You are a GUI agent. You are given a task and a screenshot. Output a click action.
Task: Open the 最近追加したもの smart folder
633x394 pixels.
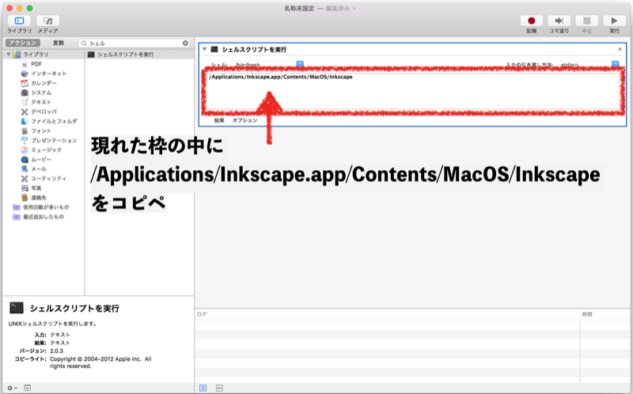[x=44, y=217]
